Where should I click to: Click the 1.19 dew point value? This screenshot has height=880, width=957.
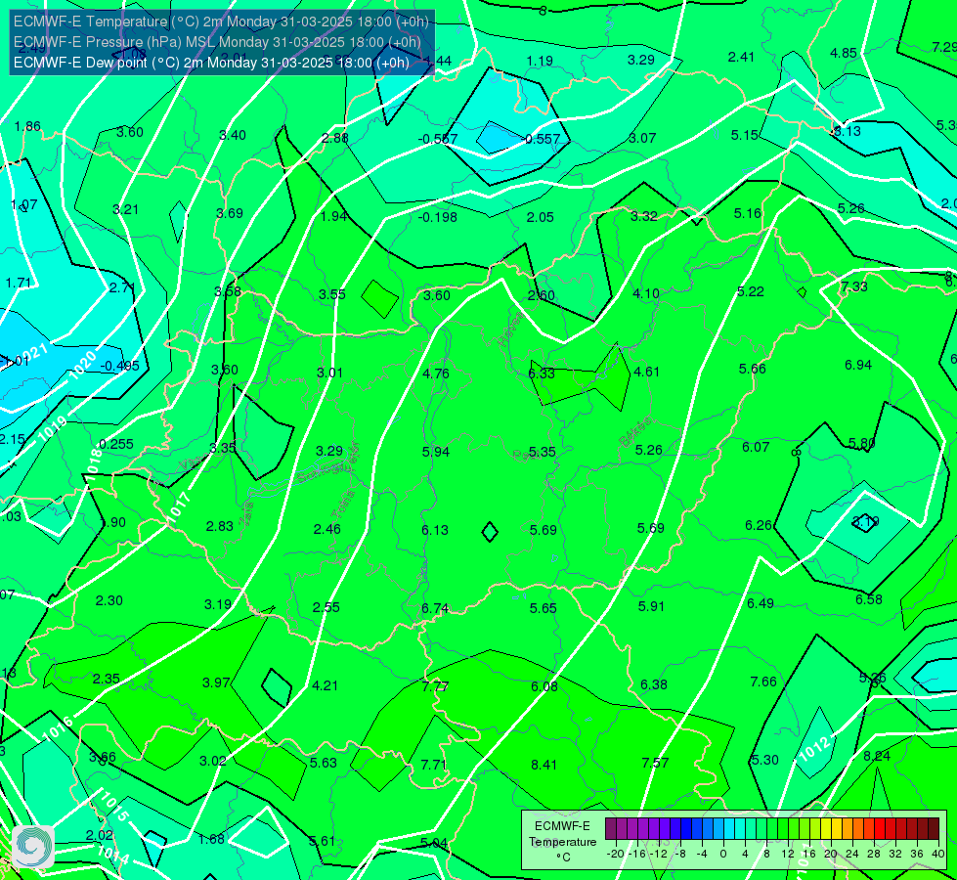(540, 61)
